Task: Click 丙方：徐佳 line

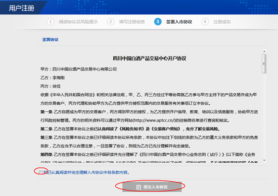Action: pyautogui.click(x=51, y=86)
